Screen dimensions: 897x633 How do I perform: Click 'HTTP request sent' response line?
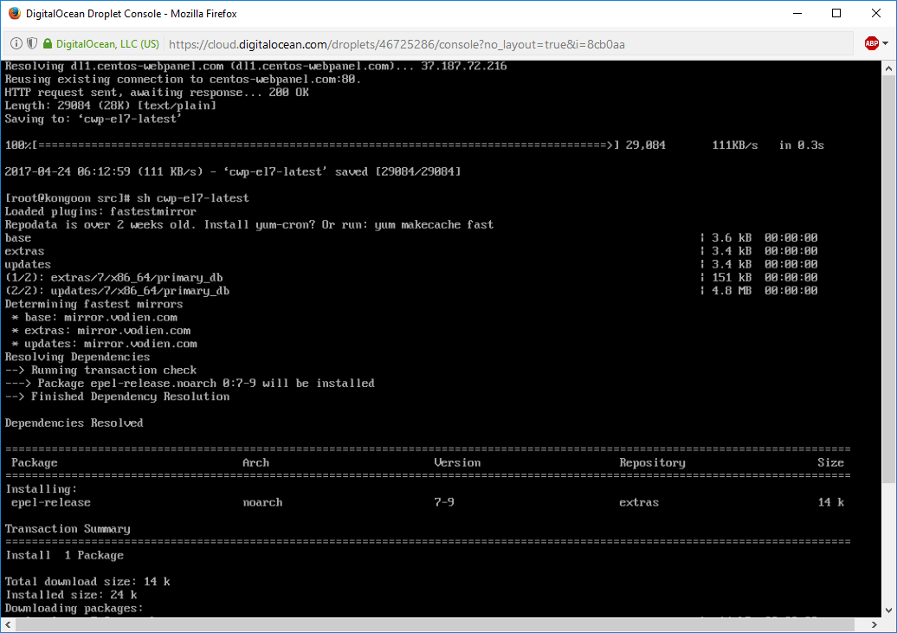coord(157,93)
